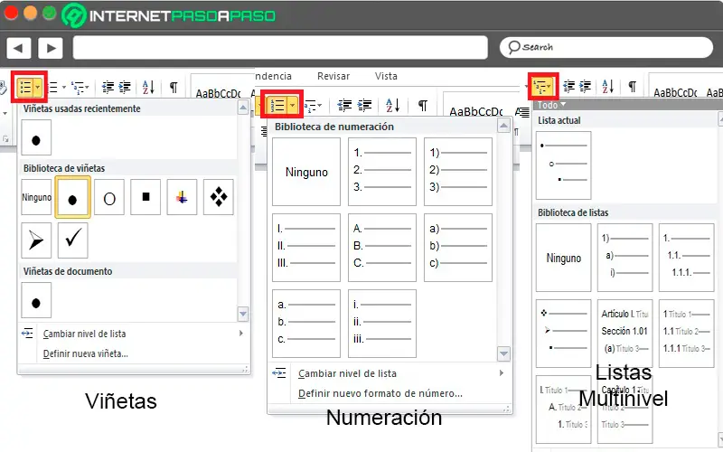Click into the Search field

pyautogui.click(x=606, y=48)
